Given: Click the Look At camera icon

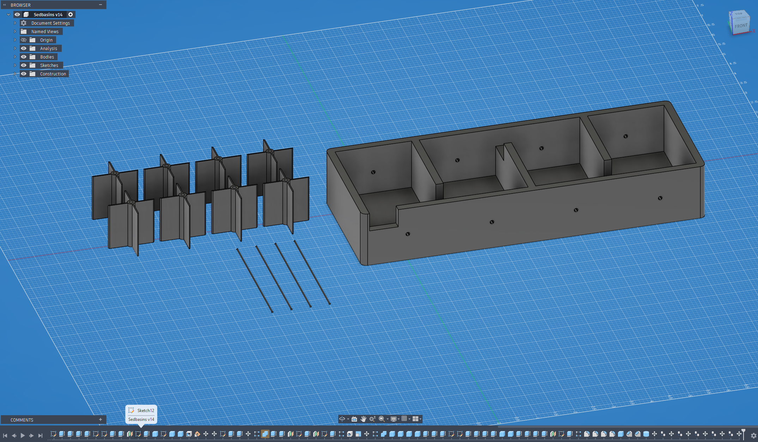Looking at the screenshot, I should tap(354, 419).
